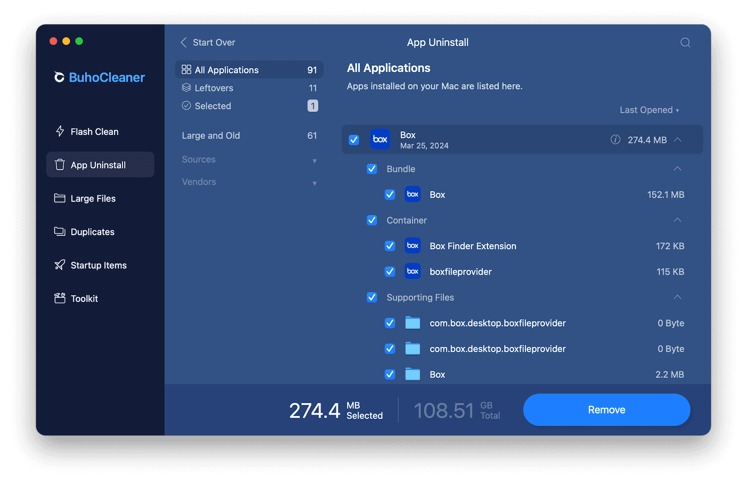Uncheck the Bundle group checkbox
This screenshot has width=747, height=483.
click(x=372, y=168)
